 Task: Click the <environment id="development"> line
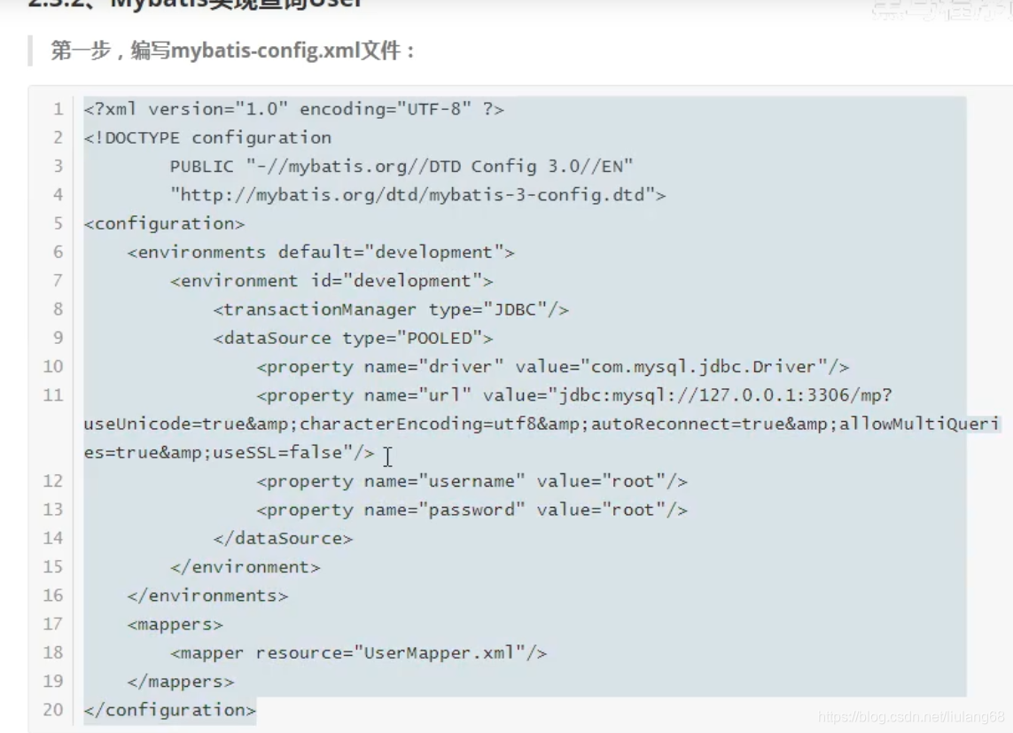click(331, 280)
